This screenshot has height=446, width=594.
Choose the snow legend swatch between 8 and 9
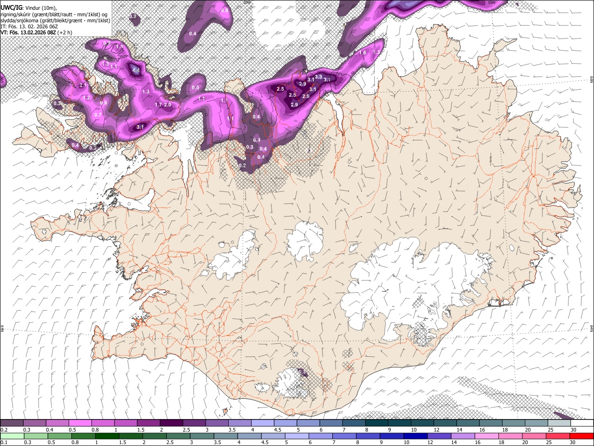[377, 423]
